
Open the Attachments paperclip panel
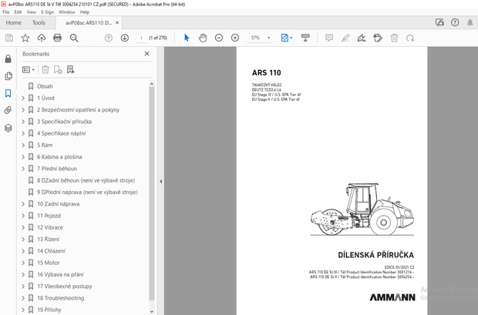coord(8,111)
